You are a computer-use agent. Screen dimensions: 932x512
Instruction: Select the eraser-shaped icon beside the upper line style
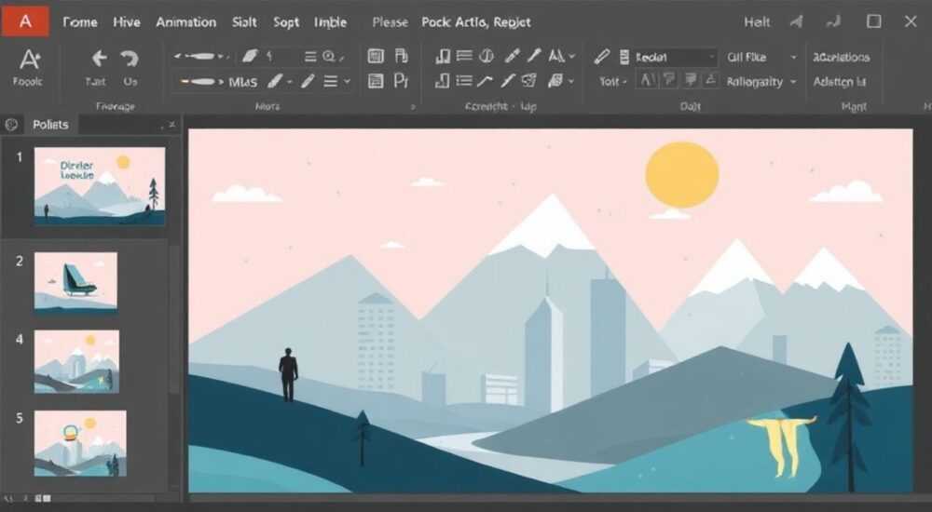pos(250,57)
